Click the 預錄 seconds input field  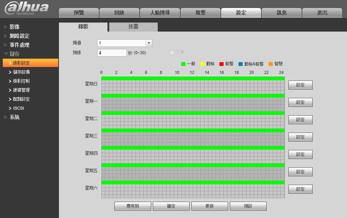(x=112, y=53)
